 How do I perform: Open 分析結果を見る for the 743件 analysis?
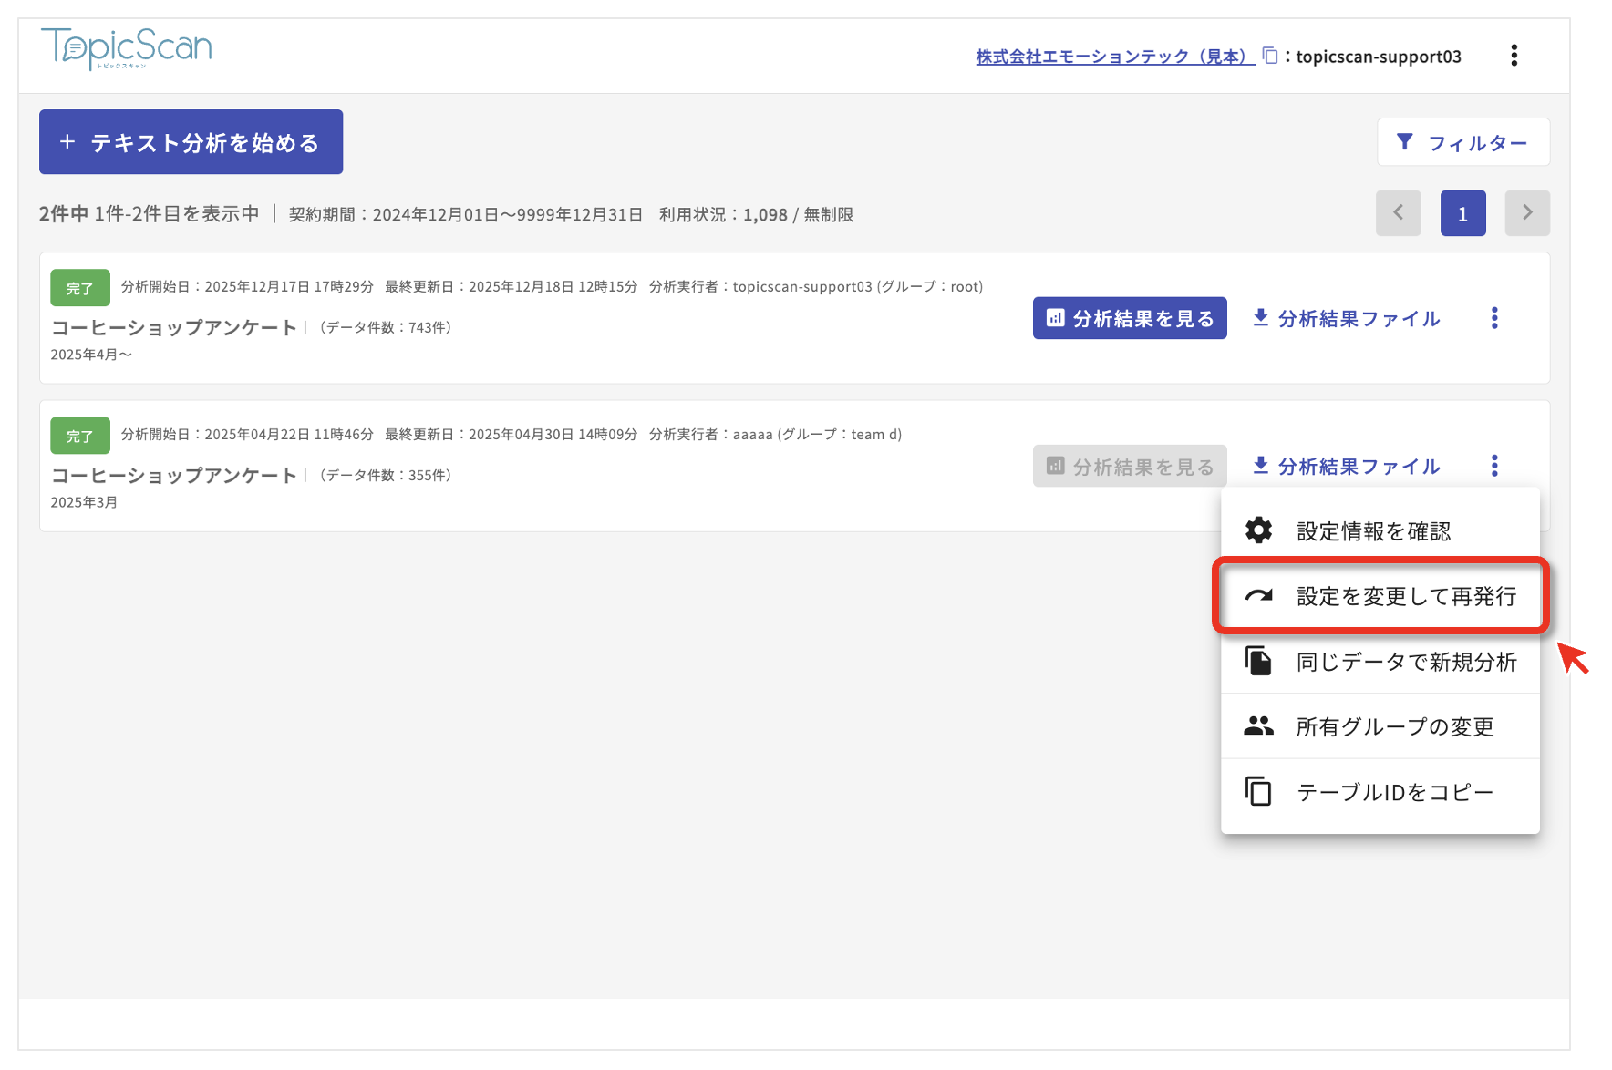point(1129,318)
